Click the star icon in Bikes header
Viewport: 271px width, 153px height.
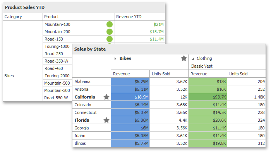184,58
